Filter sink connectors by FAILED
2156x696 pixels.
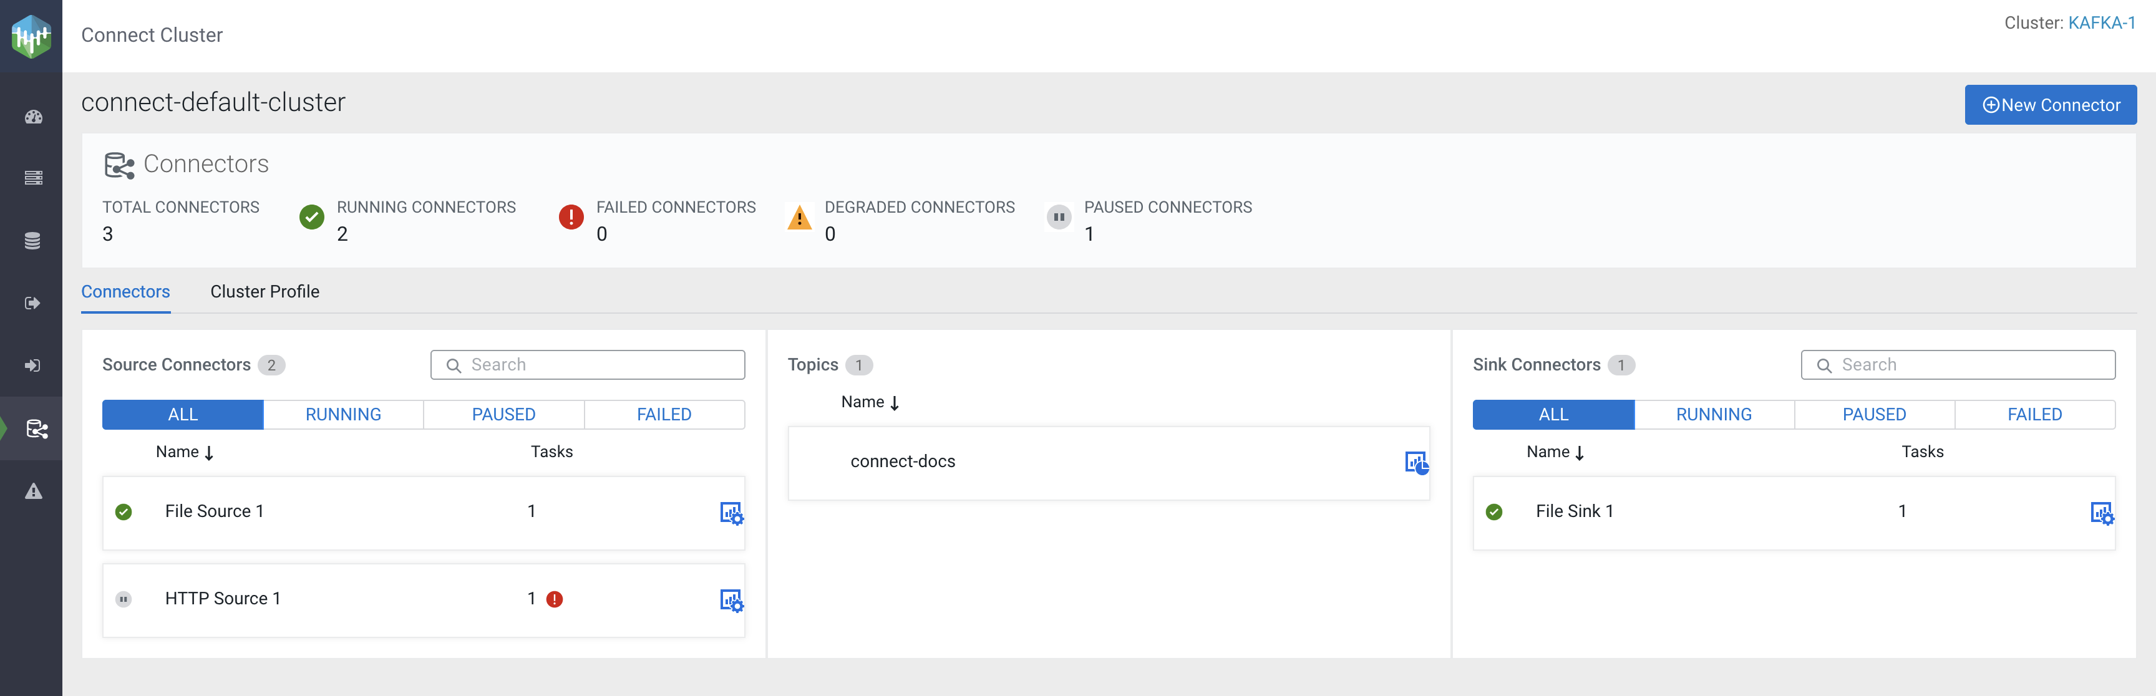(2034, 415)
